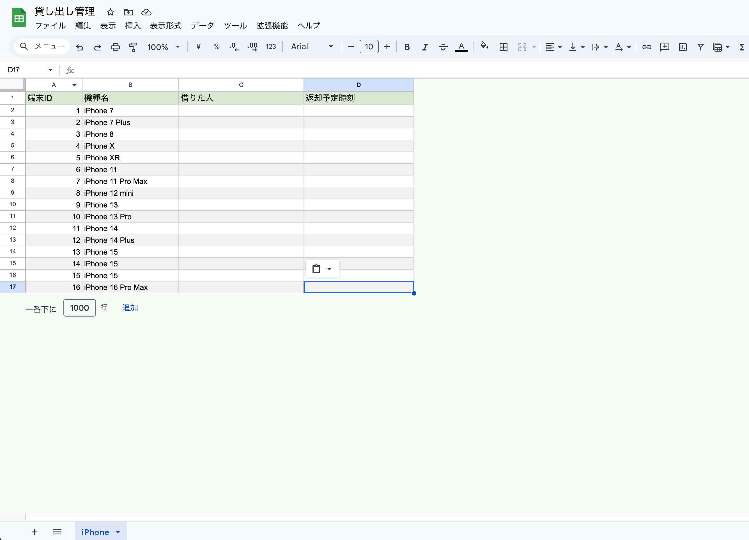The height and width of the screenshot is (540, 749).
Task: Expand the paste options clipboard dropdown
Action: click(329, 269)
